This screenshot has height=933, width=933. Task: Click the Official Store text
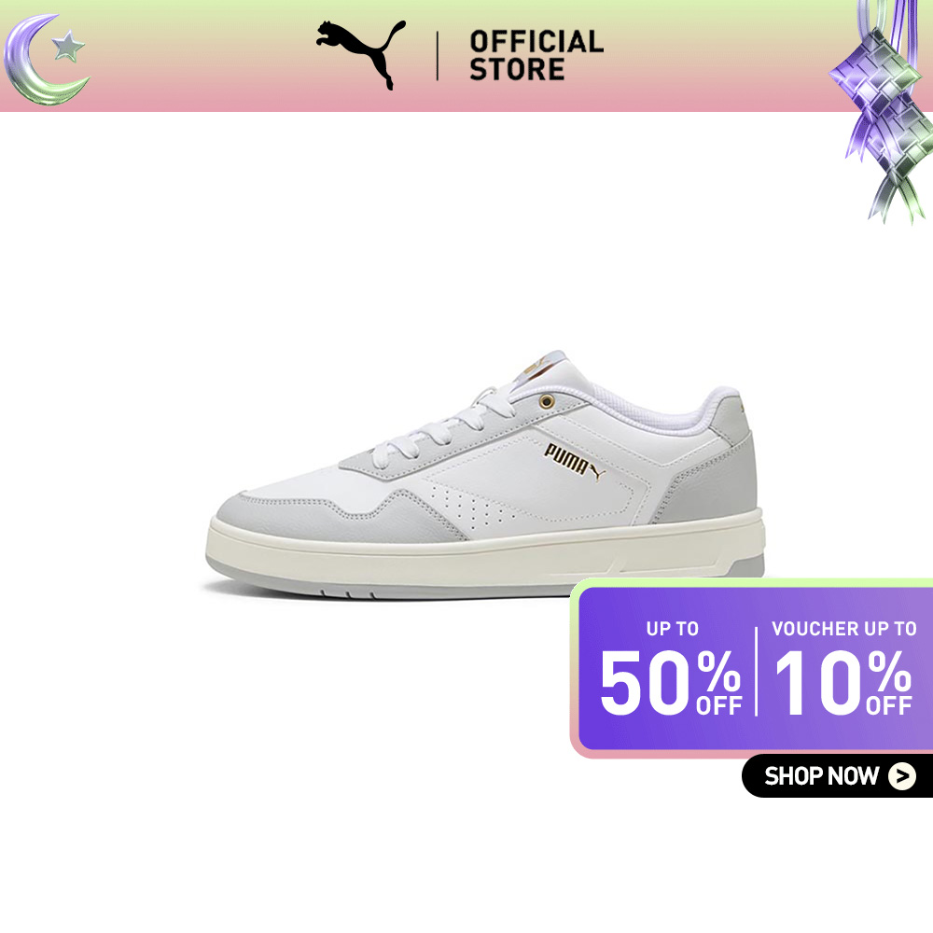point(536,55)
